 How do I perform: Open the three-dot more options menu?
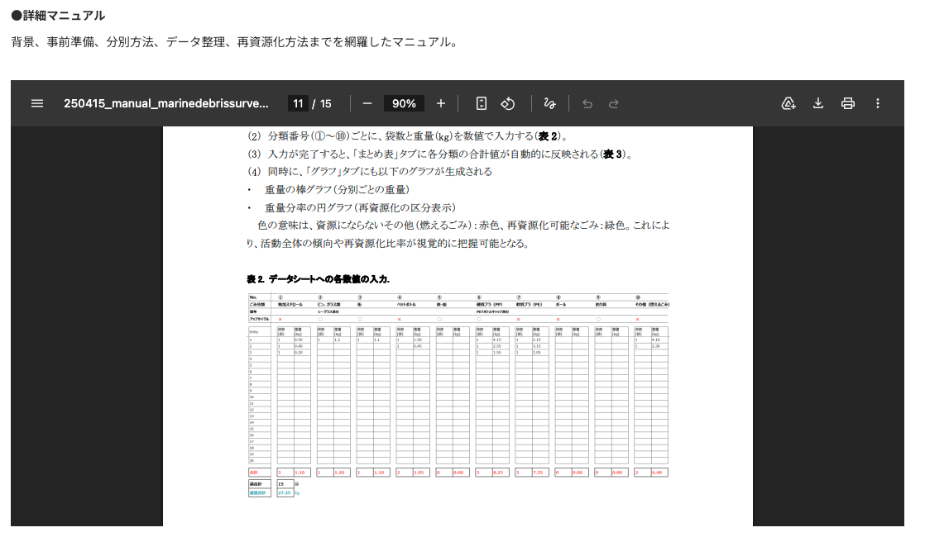pos(877,103)
